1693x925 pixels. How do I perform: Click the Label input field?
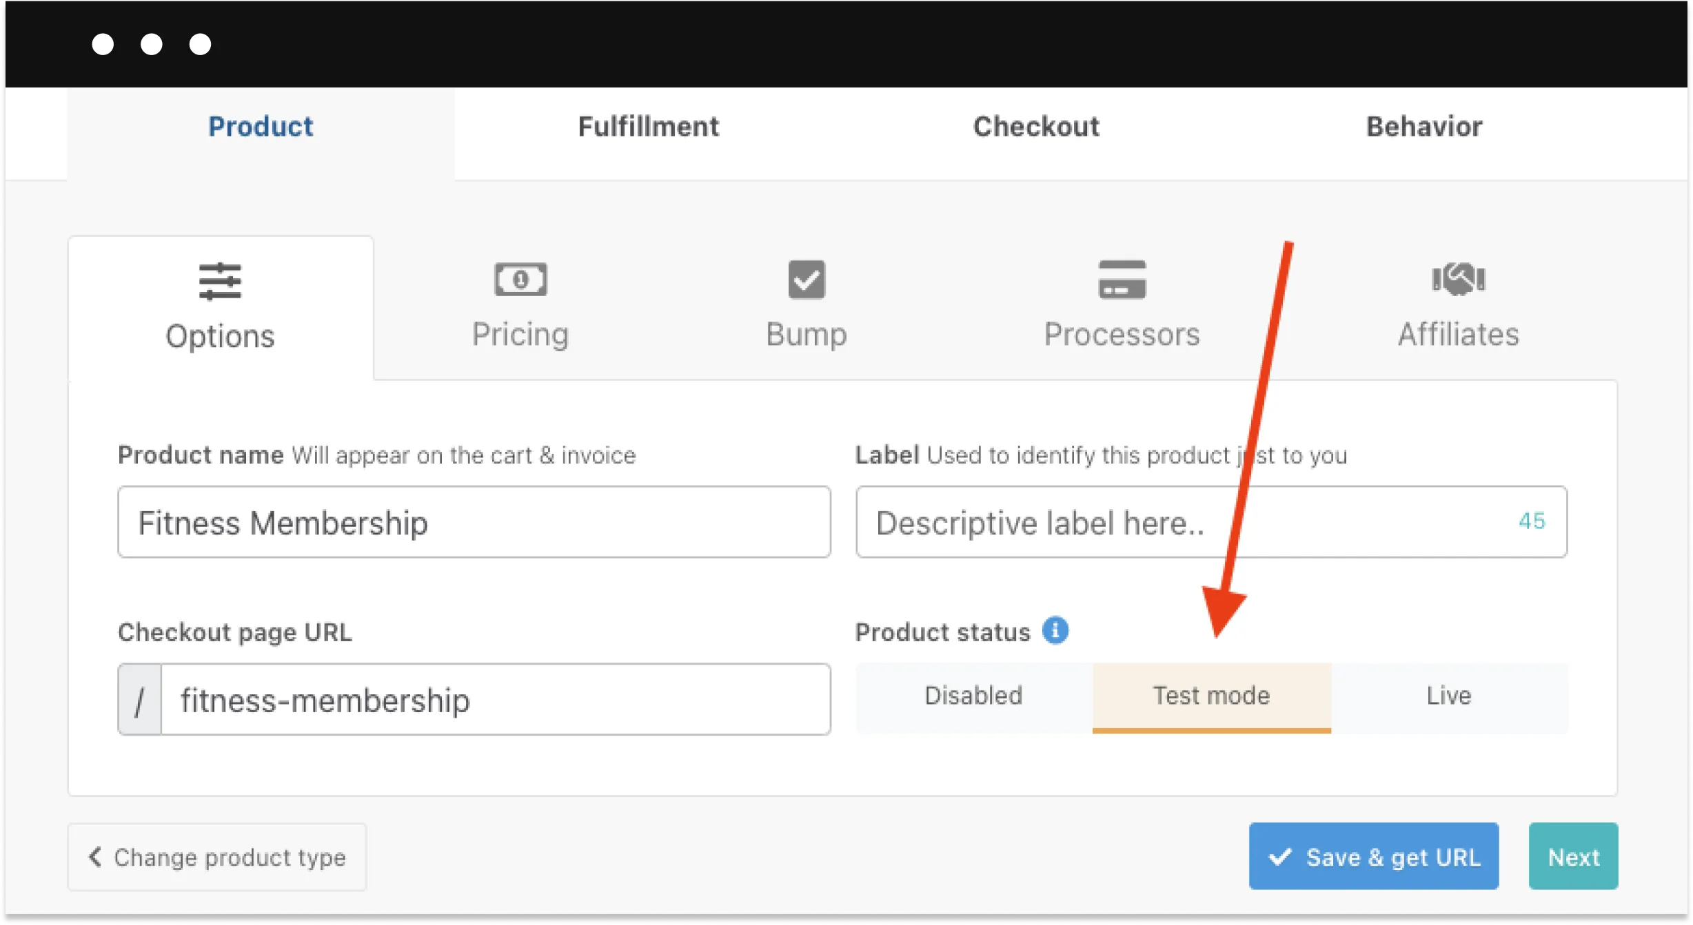(x=1212, y=522)
